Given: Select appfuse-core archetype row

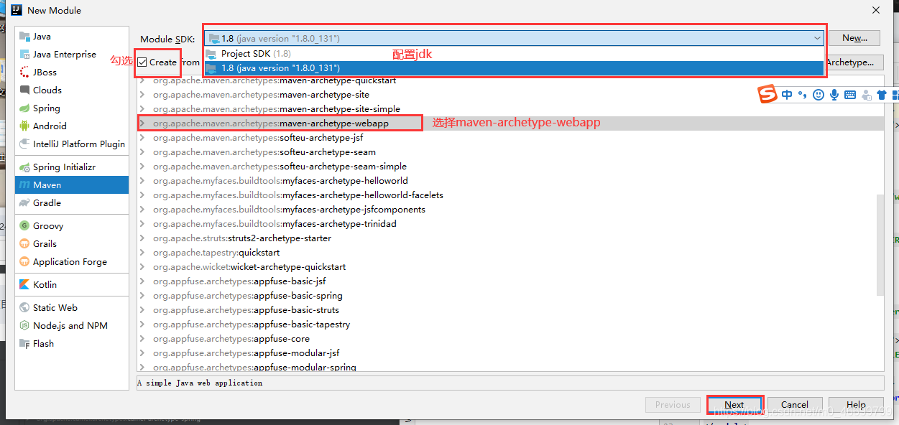Looking at the screenshot, I should tap(507, 339).
